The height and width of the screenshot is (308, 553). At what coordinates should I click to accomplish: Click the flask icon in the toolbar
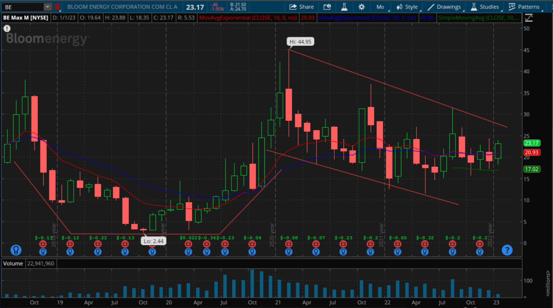click(344, 7)
